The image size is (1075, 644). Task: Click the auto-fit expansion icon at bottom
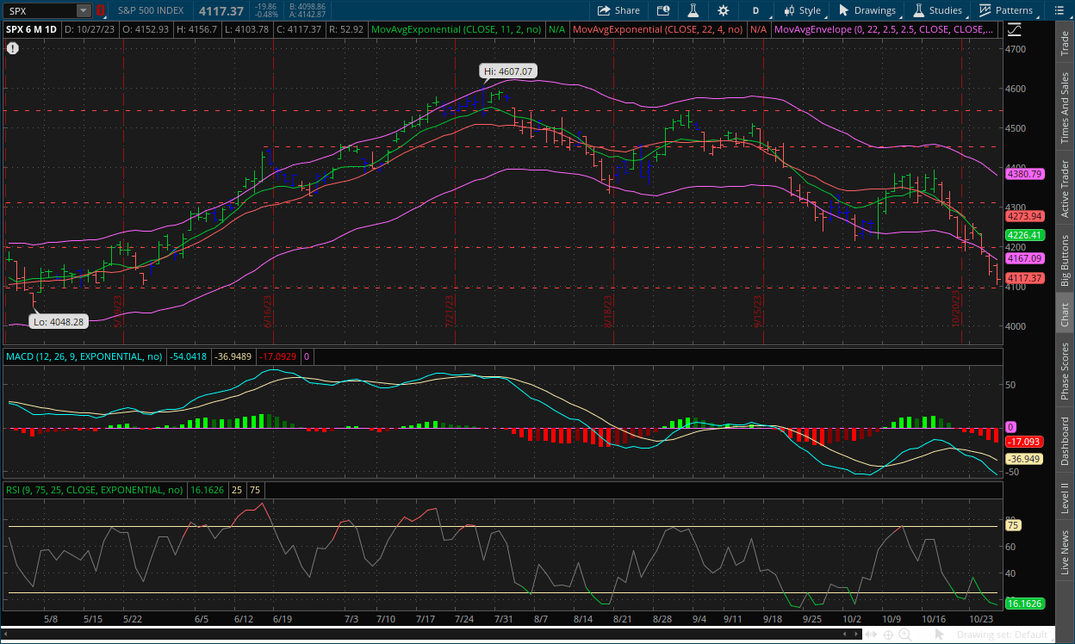[871, 635]
